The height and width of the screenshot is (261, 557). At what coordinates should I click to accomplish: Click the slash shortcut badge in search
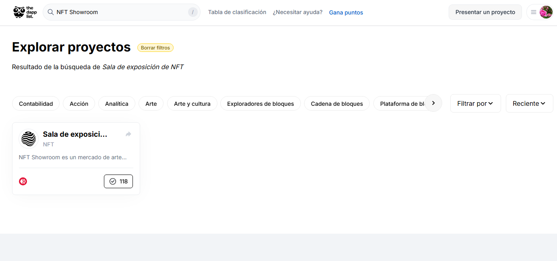[193, 12]
